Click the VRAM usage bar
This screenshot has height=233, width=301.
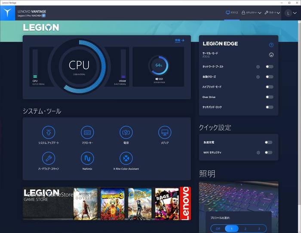tap(123, 64)
